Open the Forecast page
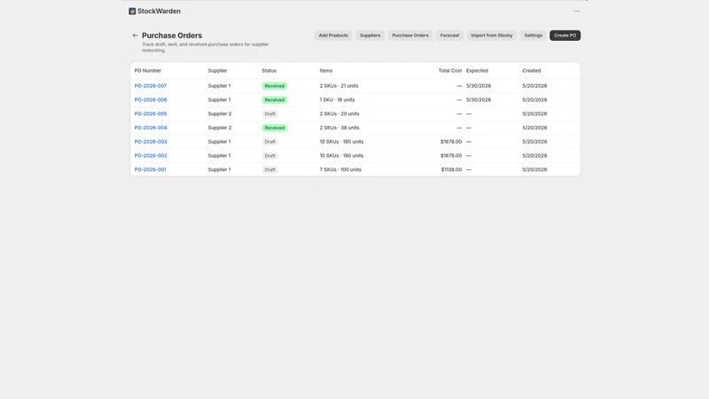 [x=449, y=35]
